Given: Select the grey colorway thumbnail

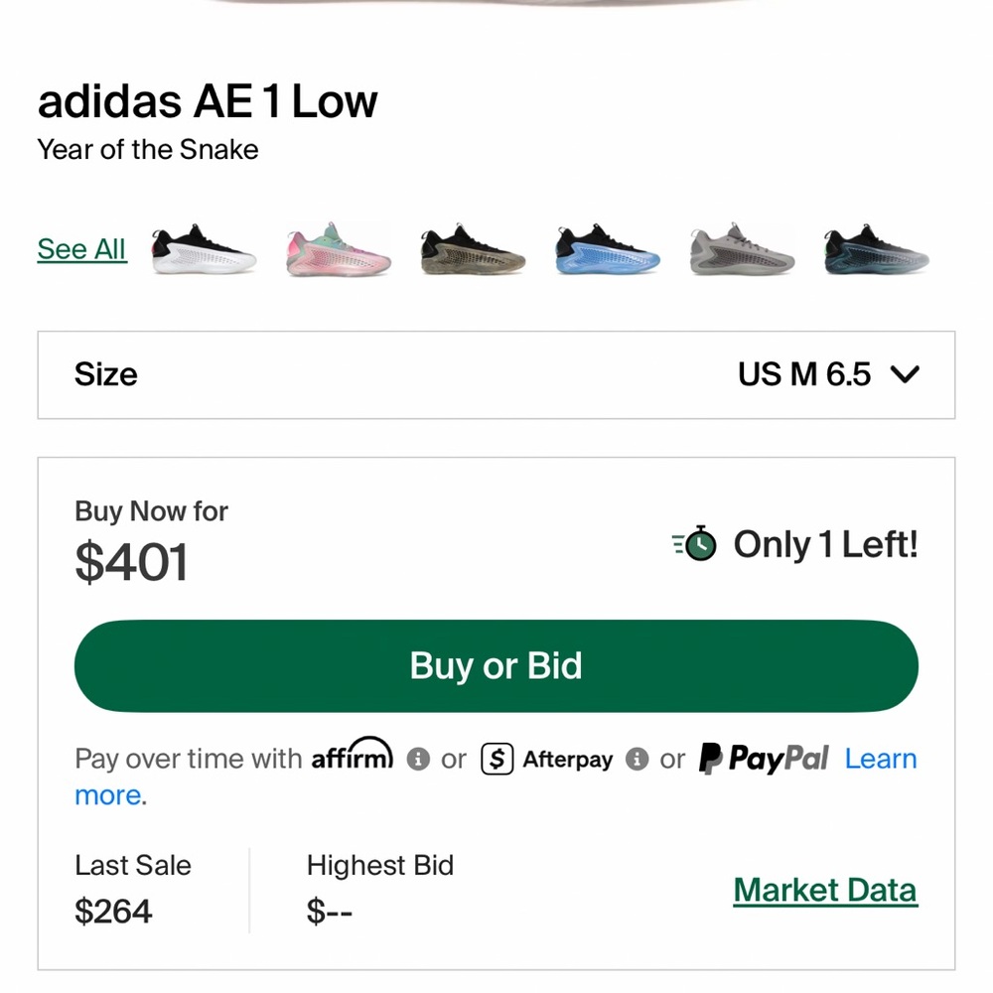Looking at the screenshot, I should pyautogui.click(x=741, y=248).
